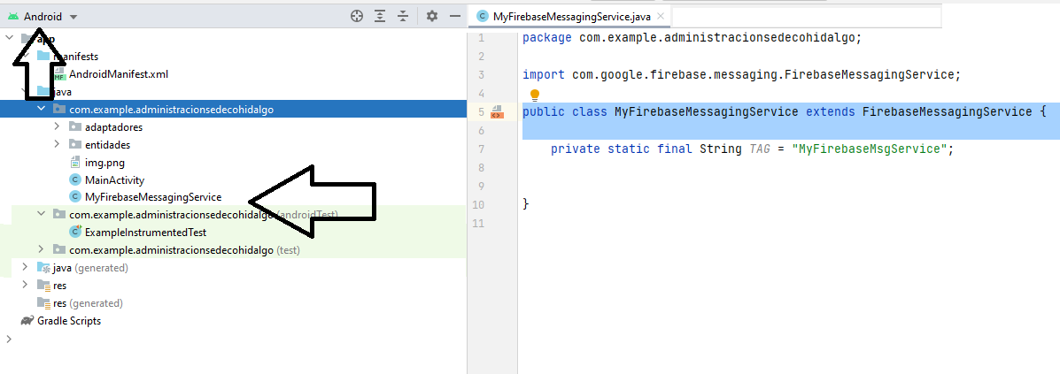Screen dimensions: 1060x374
Task: Click the closing brace on line 10
Action: (x=526, y=204)
